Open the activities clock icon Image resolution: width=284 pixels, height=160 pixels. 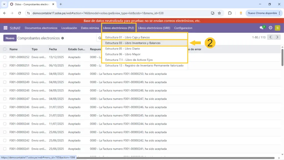pyautogui.click(x=270, y=28)
